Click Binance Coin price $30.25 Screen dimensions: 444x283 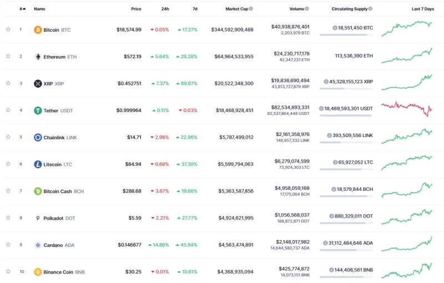click(133, 272)
